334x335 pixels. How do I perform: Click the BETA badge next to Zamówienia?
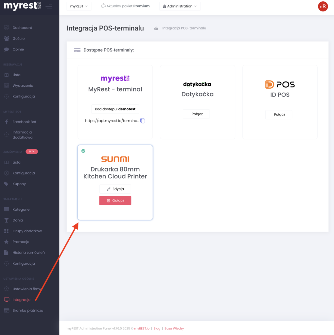[32, 151]
